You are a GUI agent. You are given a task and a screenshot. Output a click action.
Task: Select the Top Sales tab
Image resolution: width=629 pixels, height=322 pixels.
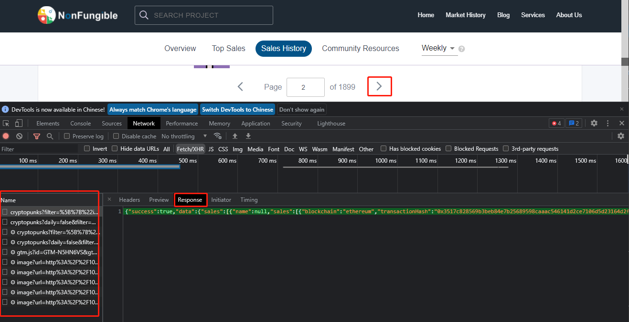229,48
